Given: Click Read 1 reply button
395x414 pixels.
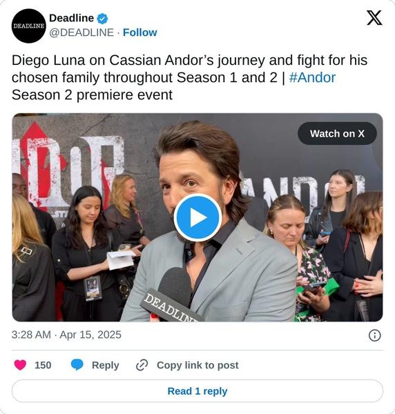Looking at the screenshot, I should [197, 391].
